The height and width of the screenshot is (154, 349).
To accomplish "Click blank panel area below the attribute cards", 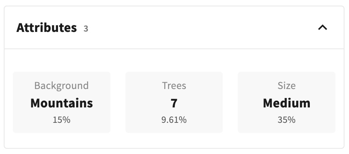I will click(174, 140).
